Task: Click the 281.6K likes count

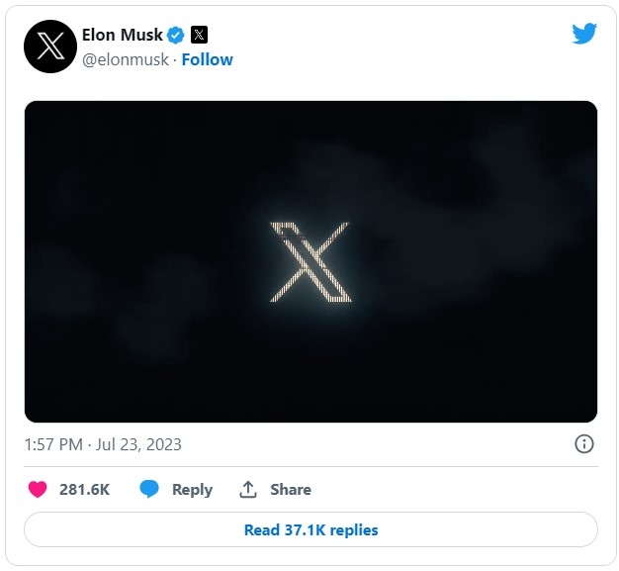Action: (x=84, y=489)
